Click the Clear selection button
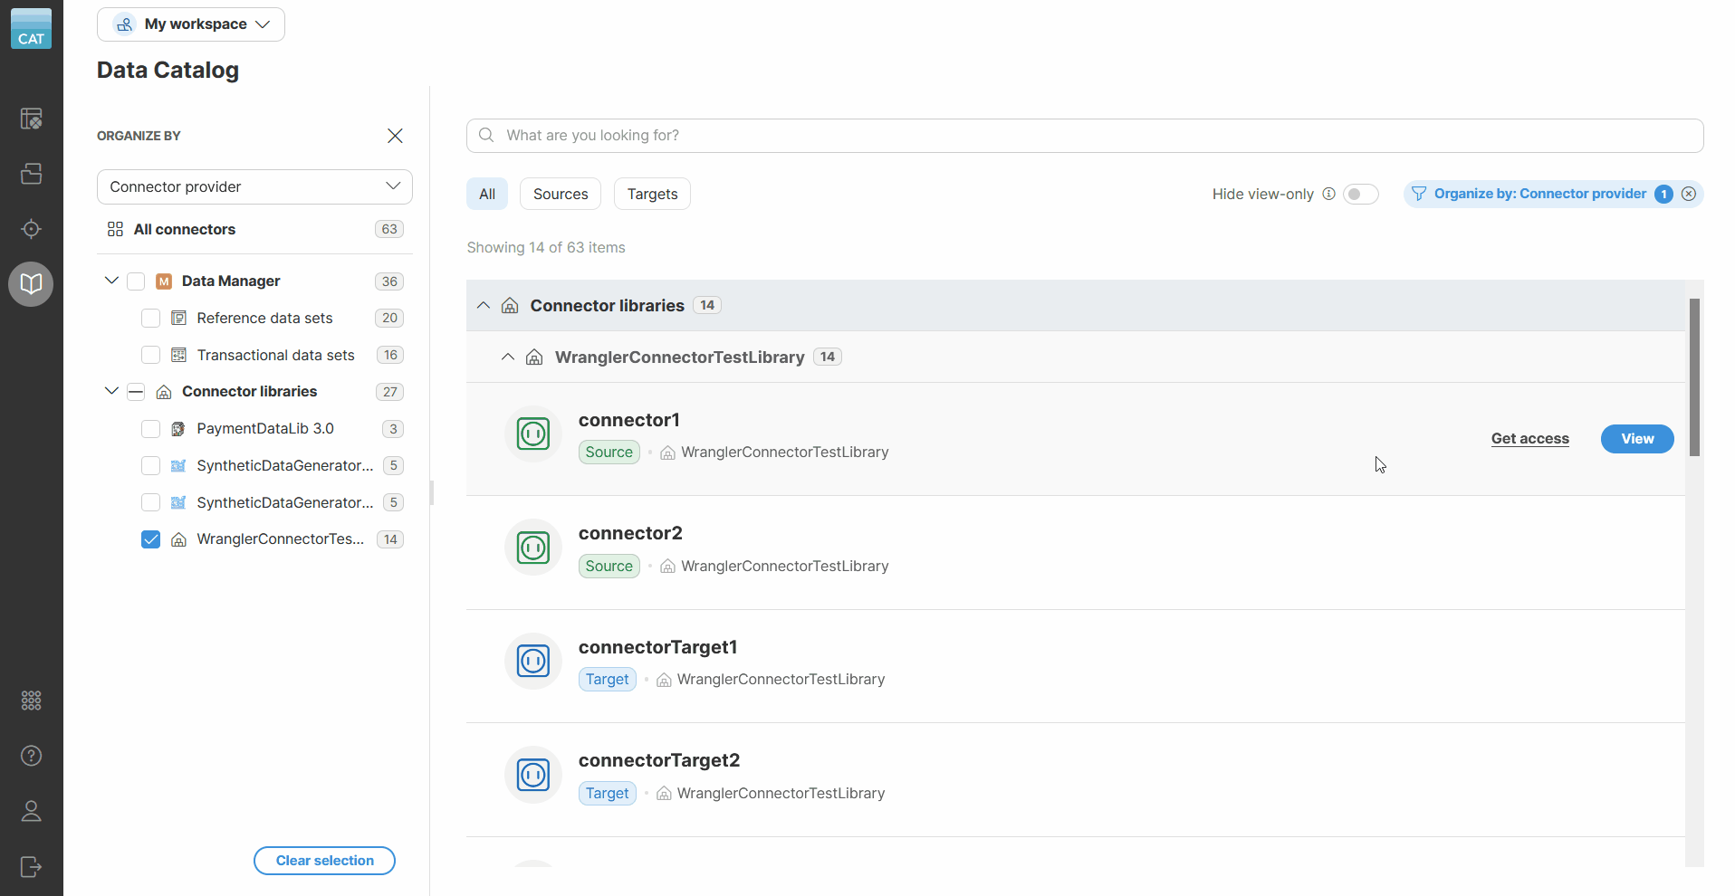 324,861
